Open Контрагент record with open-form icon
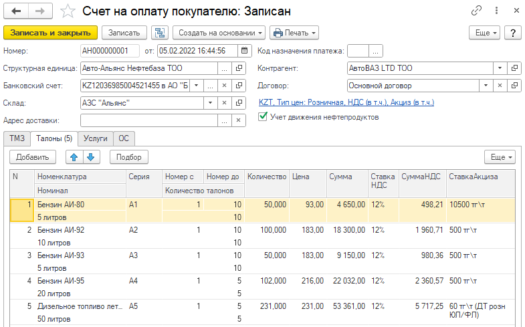525x327 pixels. [x=514, y=68]
